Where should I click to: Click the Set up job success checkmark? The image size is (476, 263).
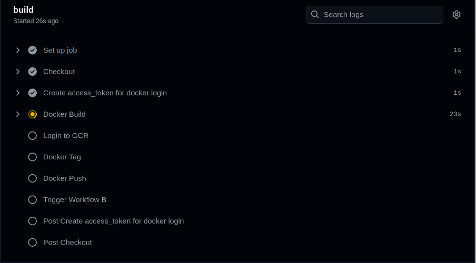pos(33,50)
